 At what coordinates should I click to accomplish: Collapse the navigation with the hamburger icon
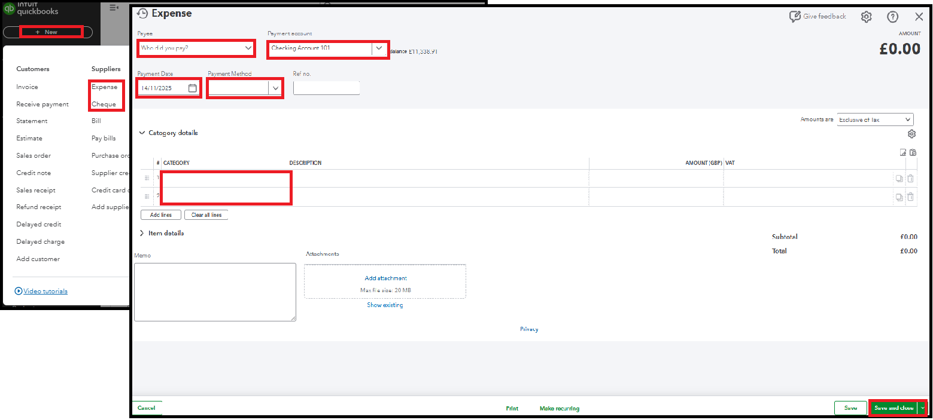pos(114,8)
